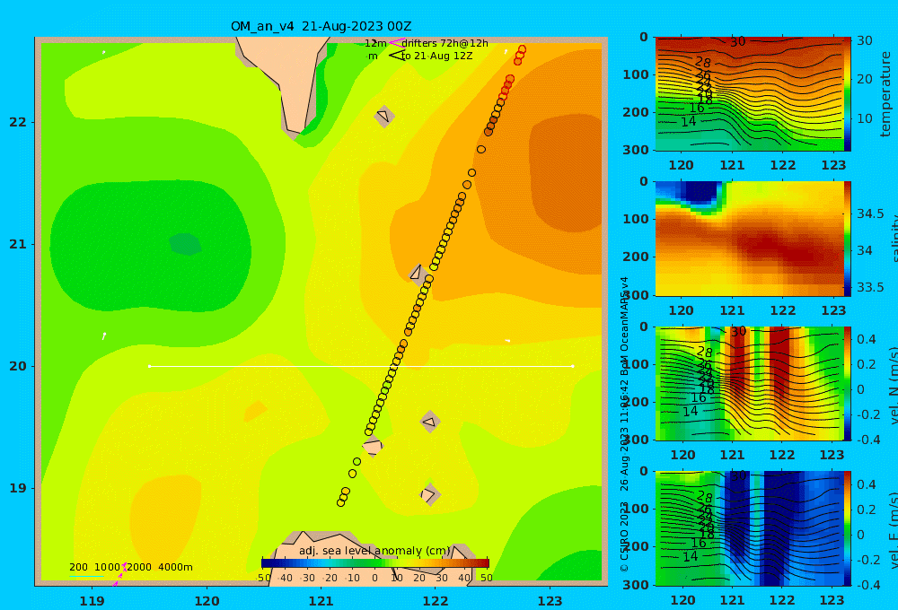The image size is (898, 610).
Task: Click the 300 depth label of temperature panel
Action: (636, 150)
